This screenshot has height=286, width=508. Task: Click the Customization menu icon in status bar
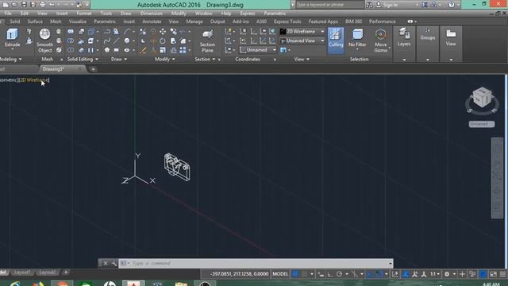[x=502, y=274]
